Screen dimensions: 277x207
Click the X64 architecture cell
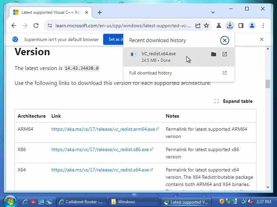pos(22,170)
